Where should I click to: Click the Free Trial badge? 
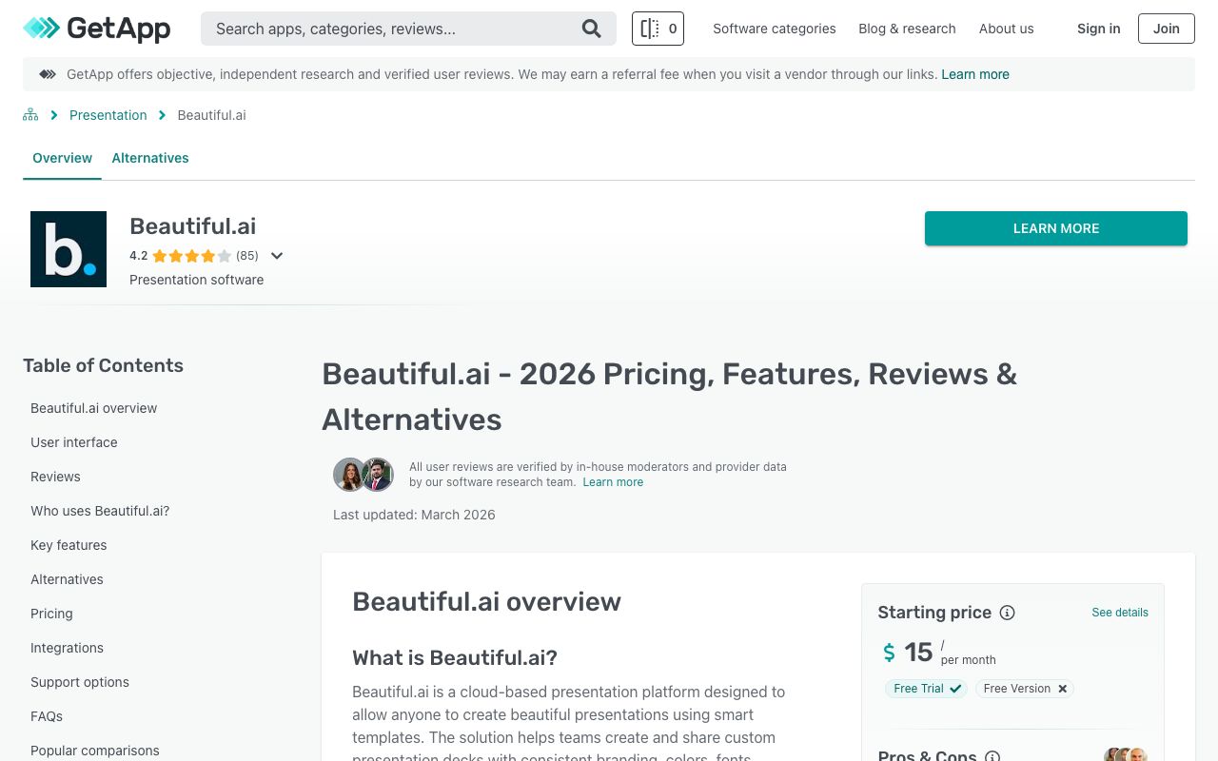pos(927,689)
